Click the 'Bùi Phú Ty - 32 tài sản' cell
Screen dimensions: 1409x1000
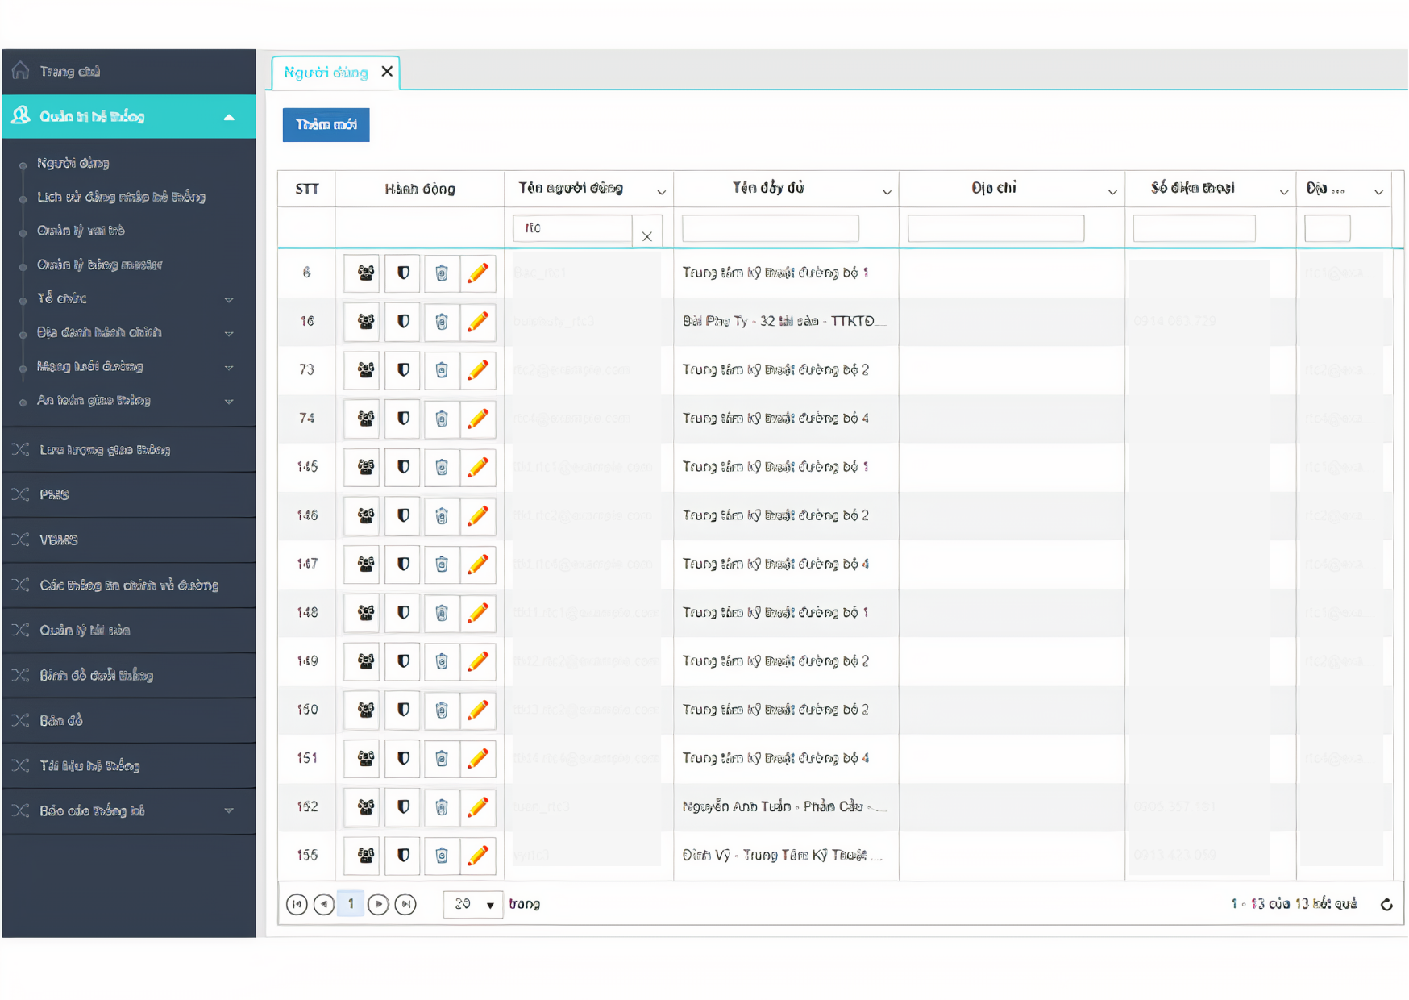tap(786, 322)
